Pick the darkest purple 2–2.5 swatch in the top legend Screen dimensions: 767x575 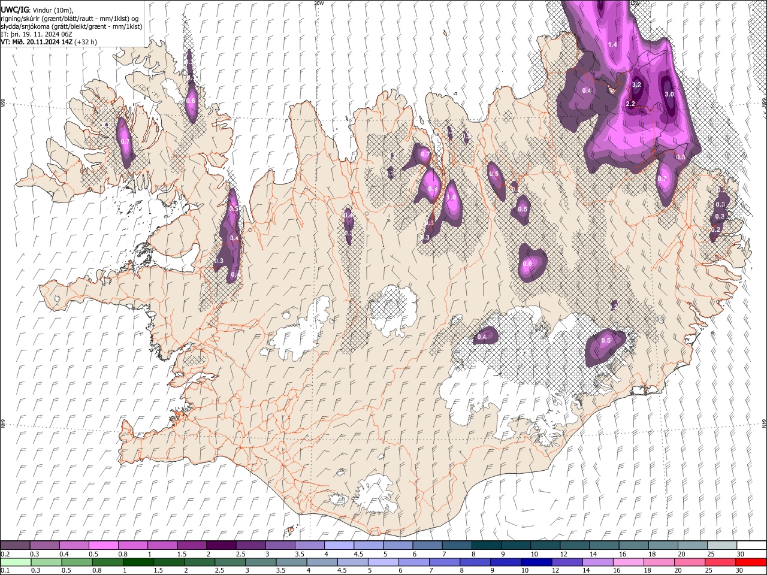coord(221,546)
